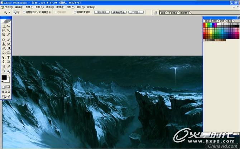Open the 文件 (File) menu
The image size is (240, 149).
(x=9, y=7)
